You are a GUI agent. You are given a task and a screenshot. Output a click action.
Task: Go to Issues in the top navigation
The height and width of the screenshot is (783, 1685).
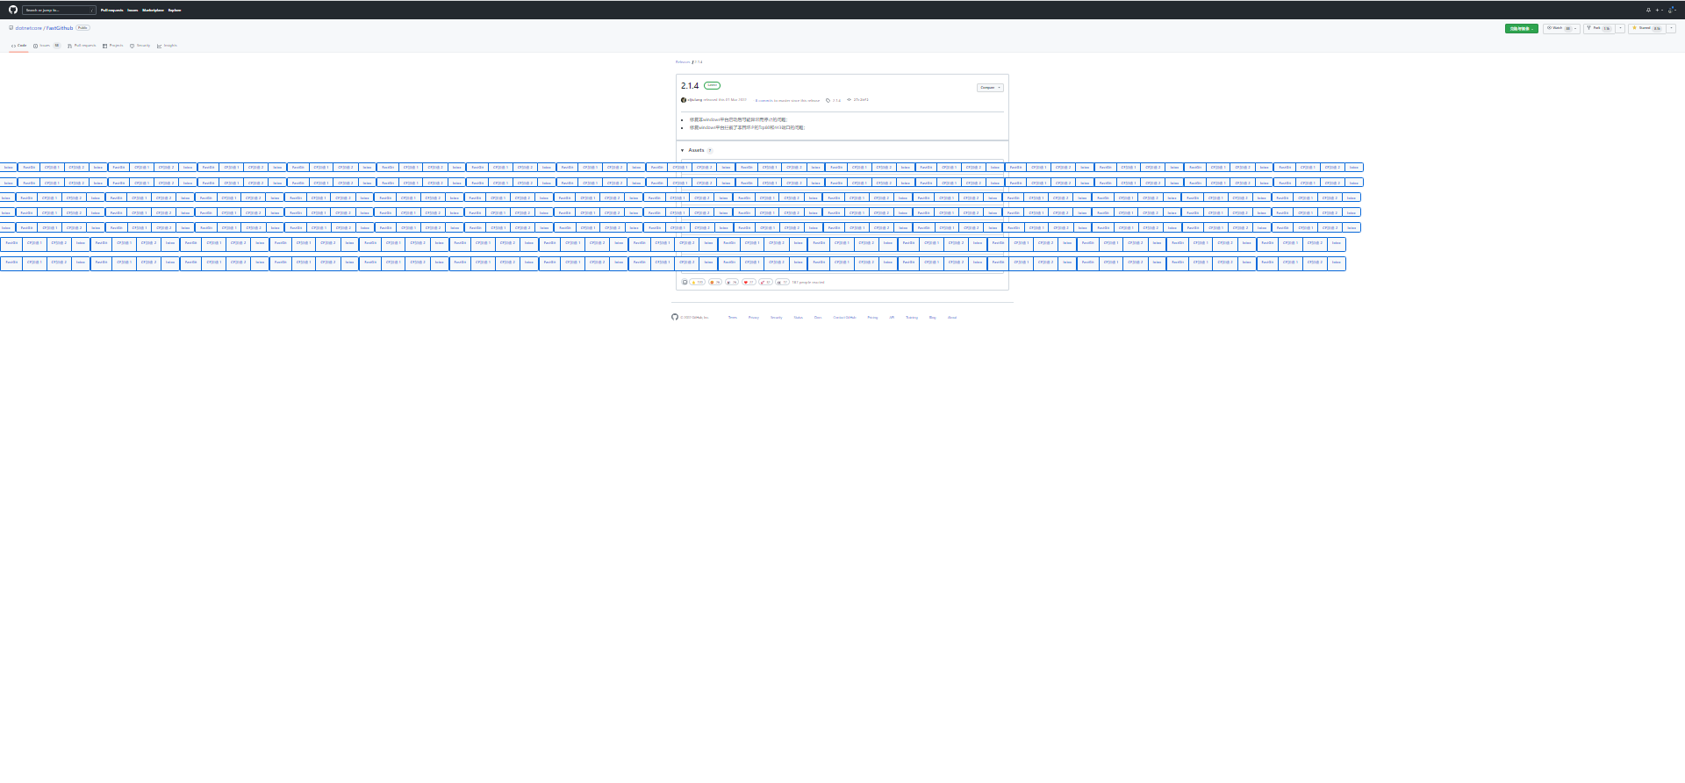pyautogui.click(x=133, y=10)
